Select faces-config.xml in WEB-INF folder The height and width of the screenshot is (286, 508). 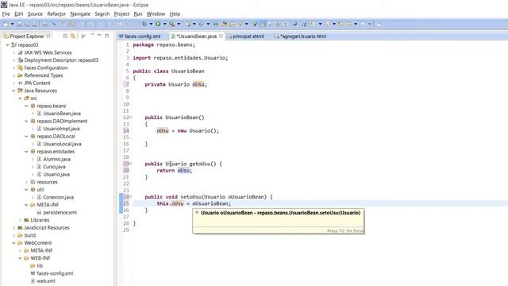(x=55, y=273)
